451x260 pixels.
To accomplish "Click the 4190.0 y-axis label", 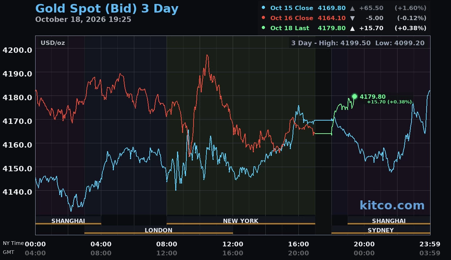I will point(17,74).
